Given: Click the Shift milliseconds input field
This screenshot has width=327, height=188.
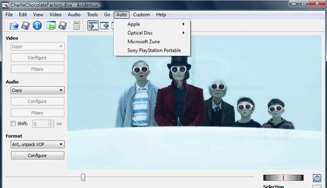Looking at the screenshot, I should [x=40, y=123].
